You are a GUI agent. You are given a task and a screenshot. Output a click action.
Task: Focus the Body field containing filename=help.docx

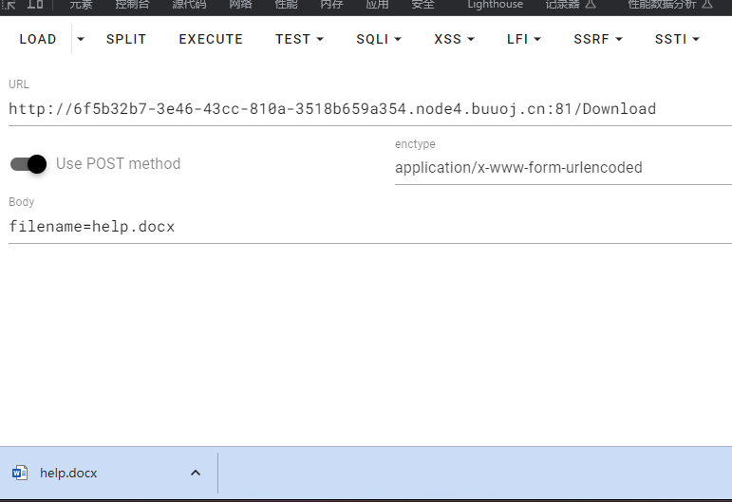[370, 227]
